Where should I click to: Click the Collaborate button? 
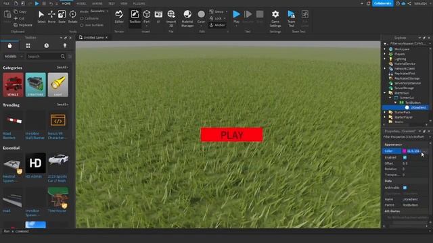pyautogui.click(x=383, y=3)
